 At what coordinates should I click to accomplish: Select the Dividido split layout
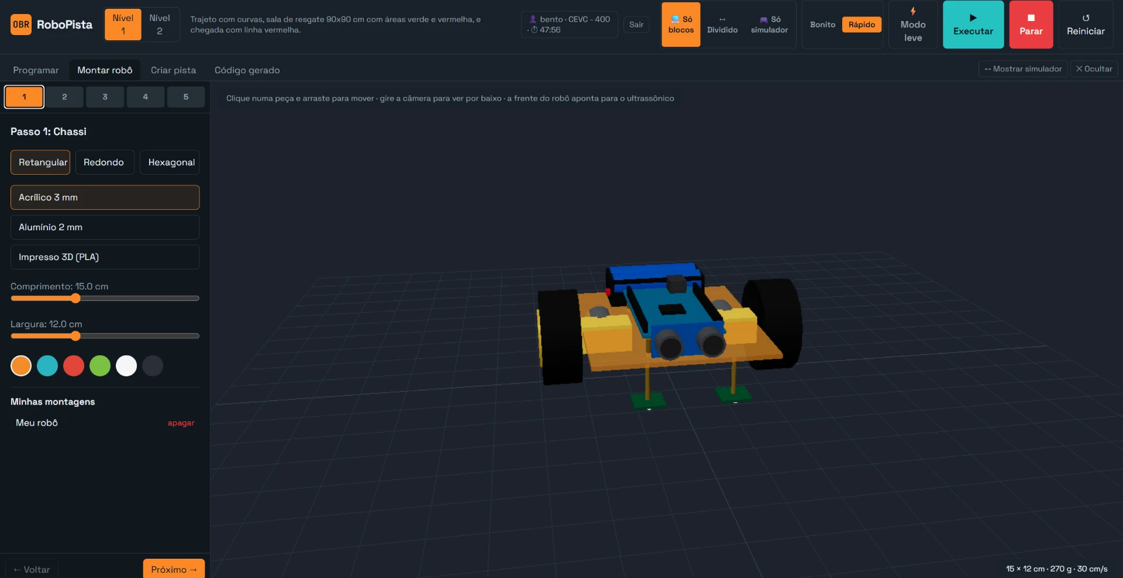[x=722, y=25]
